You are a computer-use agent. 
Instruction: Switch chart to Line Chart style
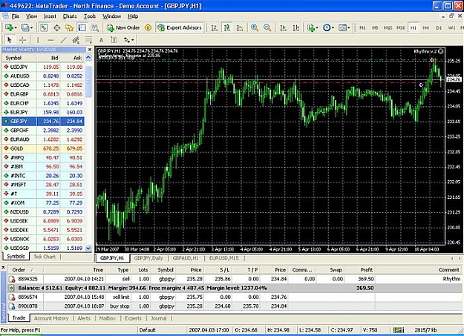click(240, 27)
